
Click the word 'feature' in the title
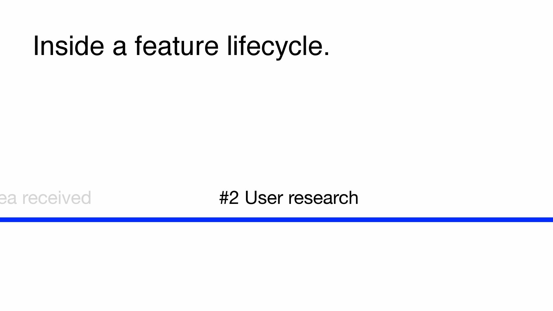pyautogui.click(x=177, y=46)
